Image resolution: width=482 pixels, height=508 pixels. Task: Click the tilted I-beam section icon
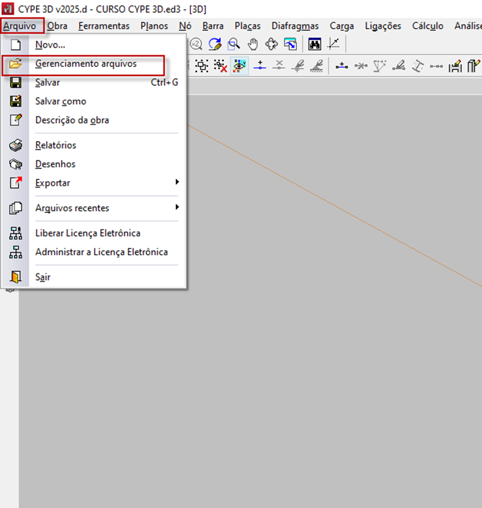click(418, 66)
